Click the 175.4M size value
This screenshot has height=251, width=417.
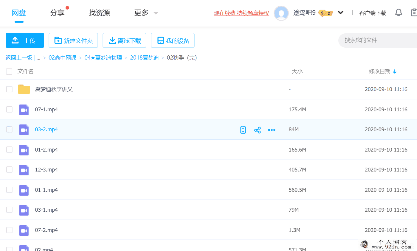[297, 110]
